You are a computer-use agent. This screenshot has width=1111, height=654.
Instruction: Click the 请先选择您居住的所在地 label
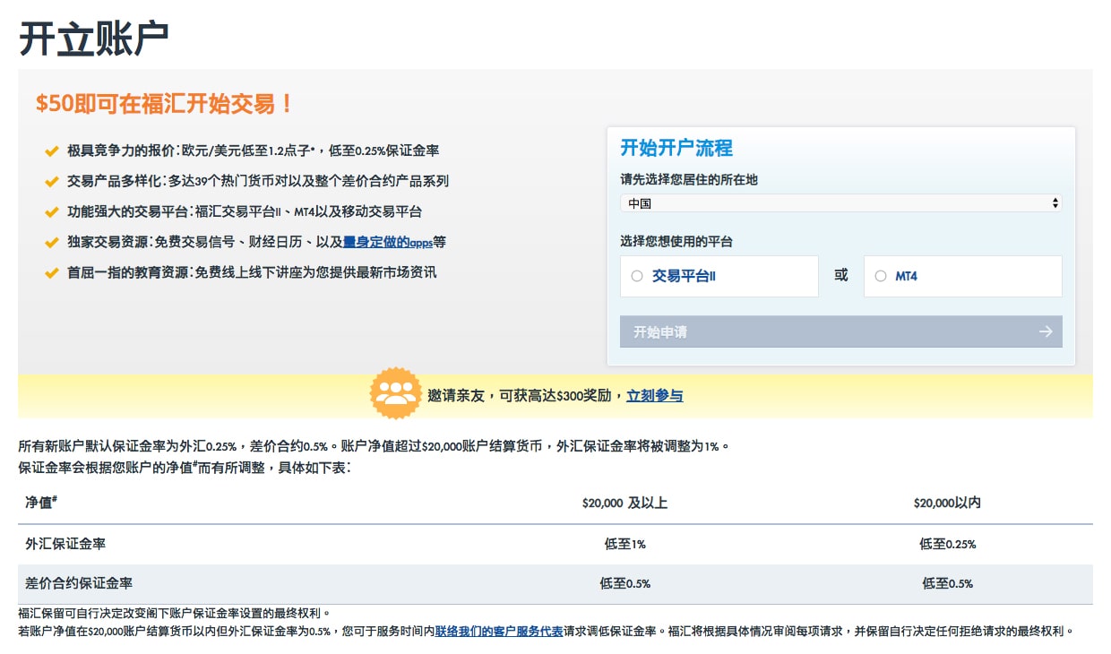(688, 180)
